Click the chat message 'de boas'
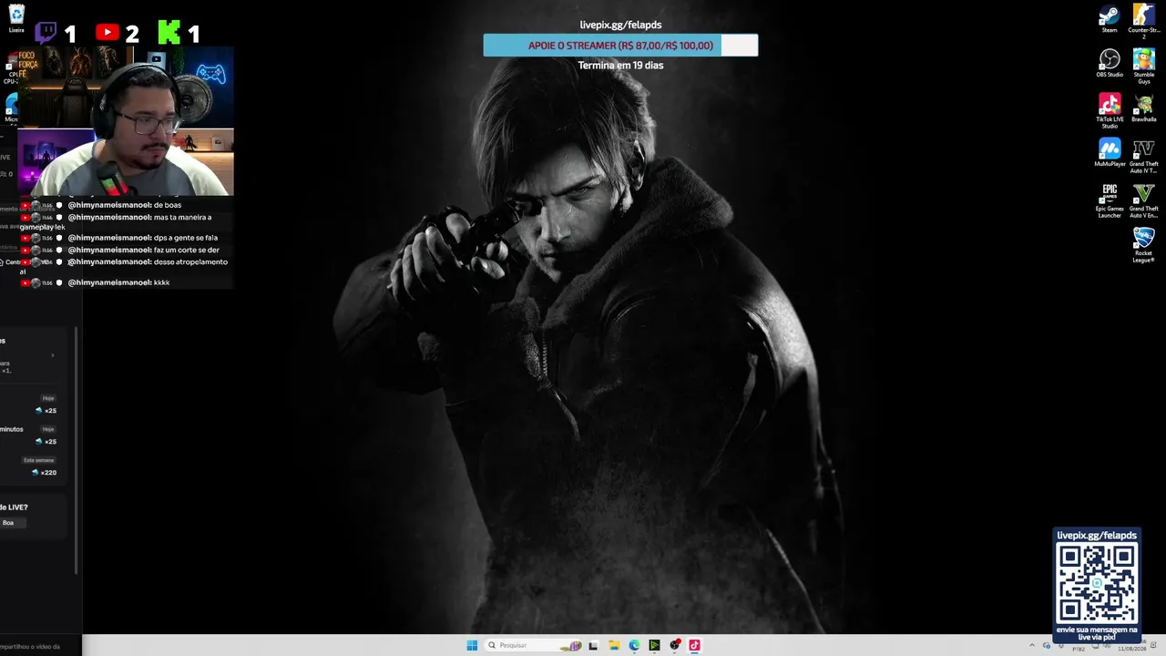The height and width of the screenshot is (656, 1166). 168,205
